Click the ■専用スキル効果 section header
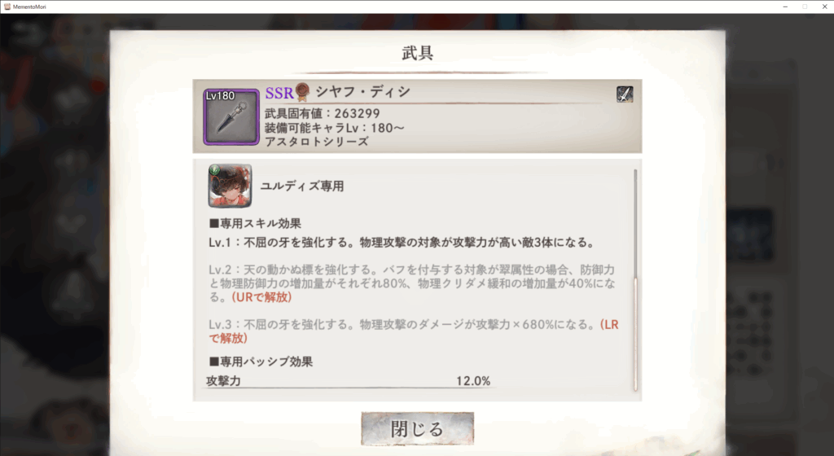This screenshot has height=456, width=834. tap(255, 223)
